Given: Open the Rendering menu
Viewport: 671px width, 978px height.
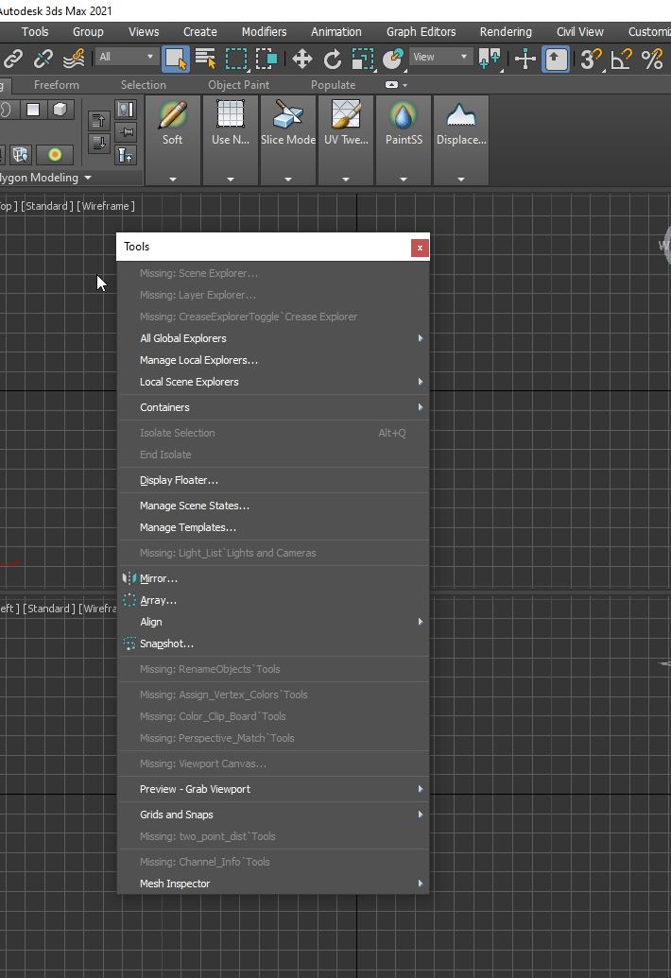Looking at the screenshot, I should (x=506, y=31).
